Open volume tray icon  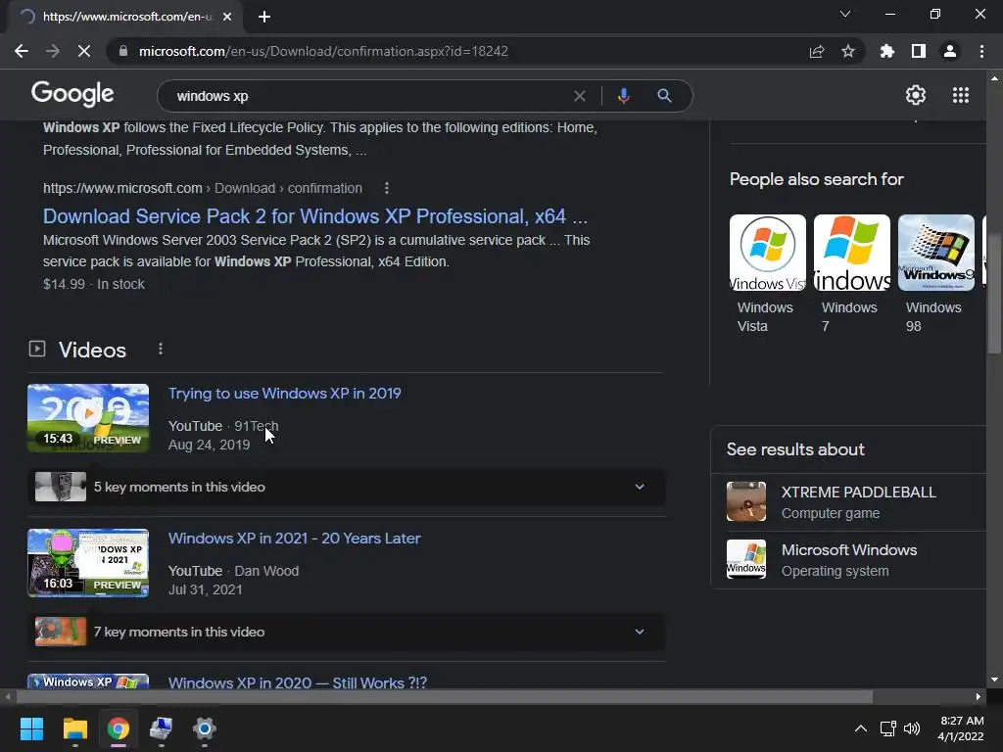click(x=912, y=728)
